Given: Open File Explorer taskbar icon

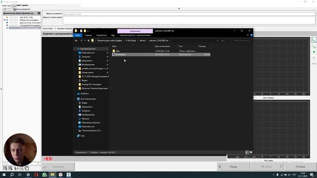Looking at the screenshot, I should click(x=53, y=175).
